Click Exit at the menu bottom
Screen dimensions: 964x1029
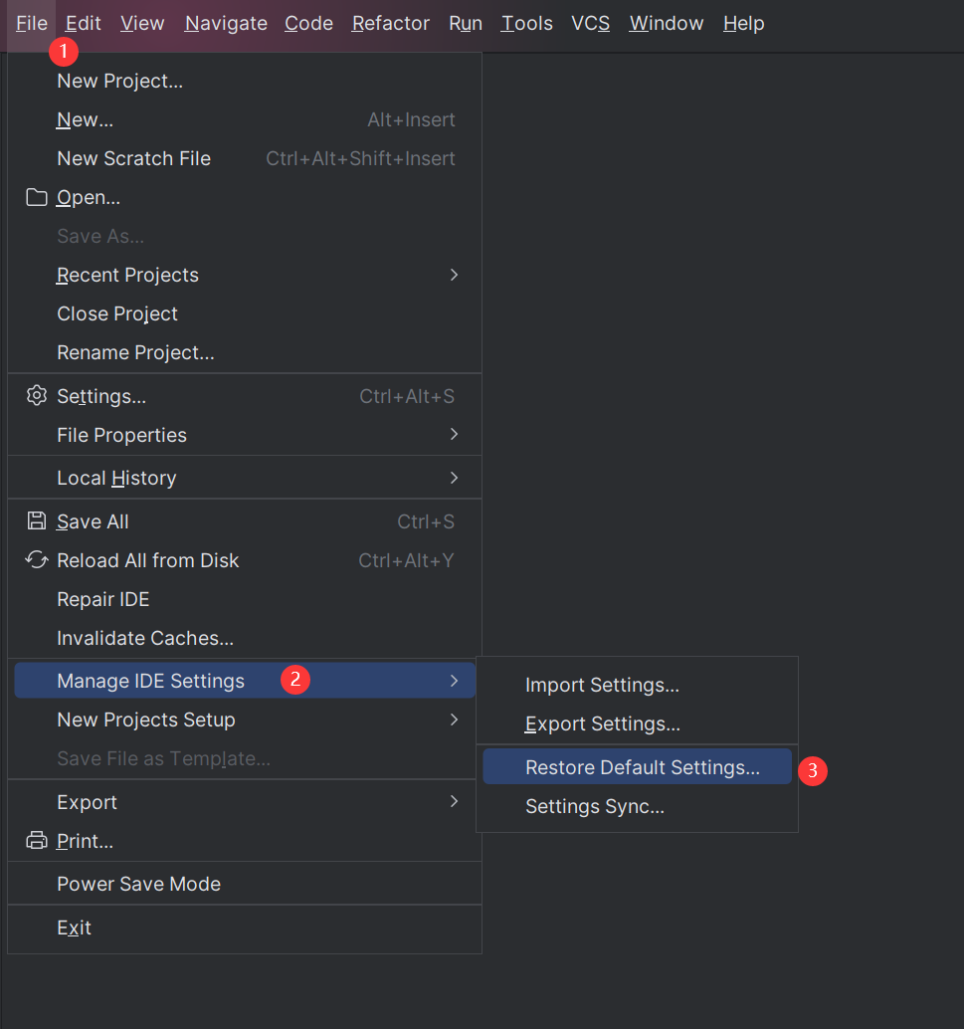coord(74,927)
